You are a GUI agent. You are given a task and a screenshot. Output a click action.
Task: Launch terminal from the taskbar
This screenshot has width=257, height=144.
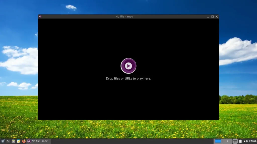[8, 141]
